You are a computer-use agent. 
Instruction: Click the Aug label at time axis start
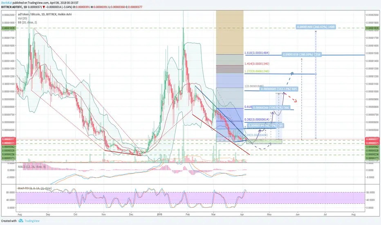pyautogui.click(x=20, y=214)
